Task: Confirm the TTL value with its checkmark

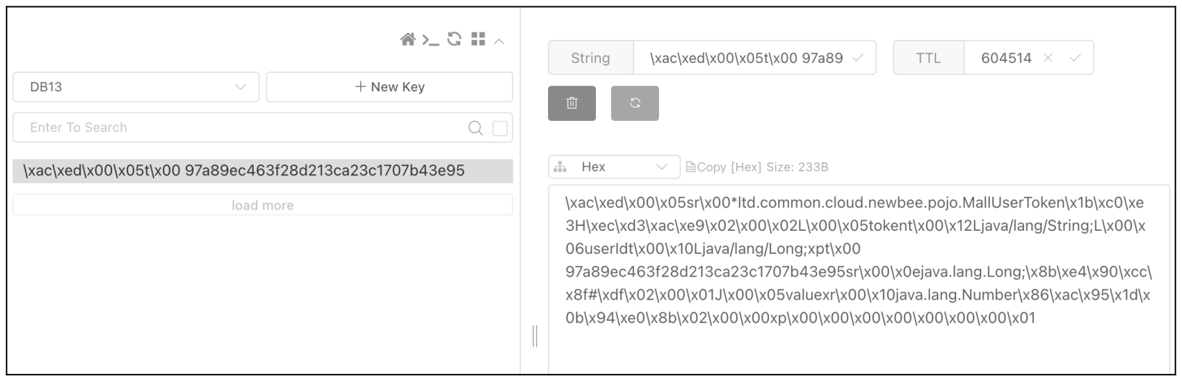Action: [1075, 58]
